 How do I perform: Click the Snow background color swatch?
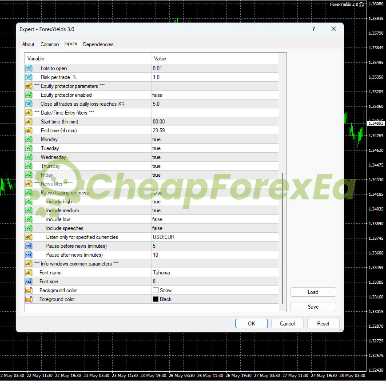coord(155,290)
